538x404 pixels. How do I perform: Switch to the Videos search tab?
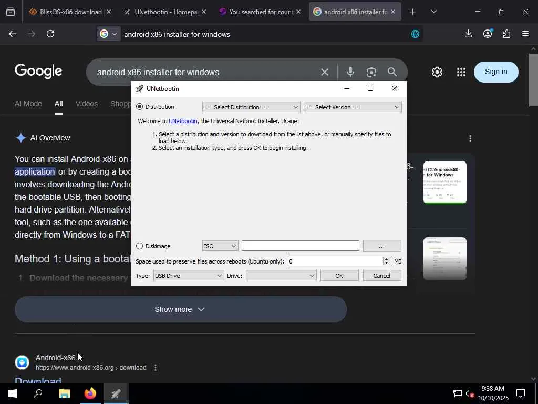[x=87, y=104]
